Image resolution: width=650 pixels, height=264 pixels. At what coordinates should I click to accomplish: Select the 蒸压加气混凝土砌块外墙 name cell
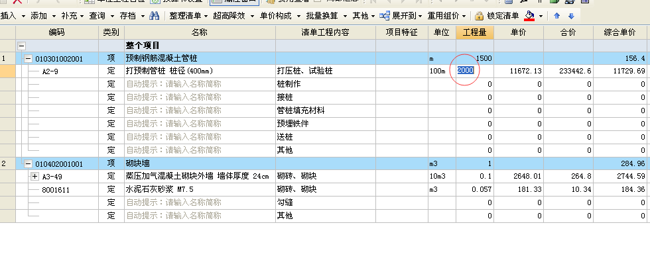pyautogui.click(x=200, y=176)
